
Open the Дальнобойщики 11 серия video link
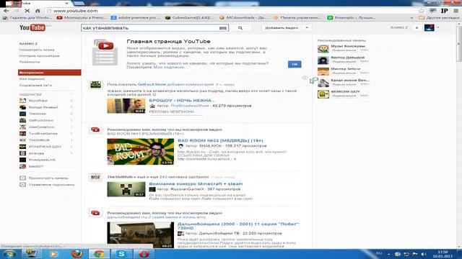(238, 226)
